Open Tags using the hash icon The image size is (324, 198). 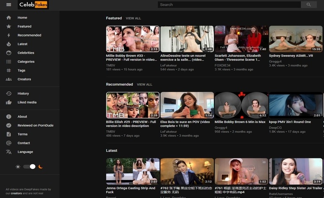(x=8, y=71)
